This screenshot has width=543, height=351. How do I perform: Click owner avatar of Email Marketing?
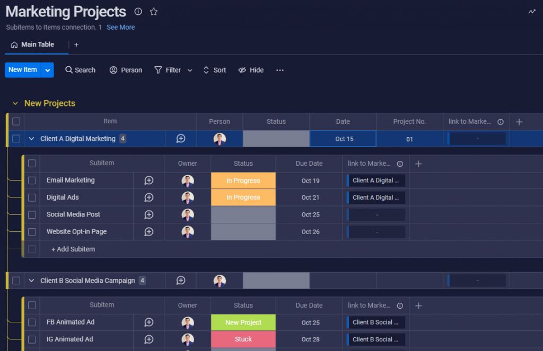188,181
